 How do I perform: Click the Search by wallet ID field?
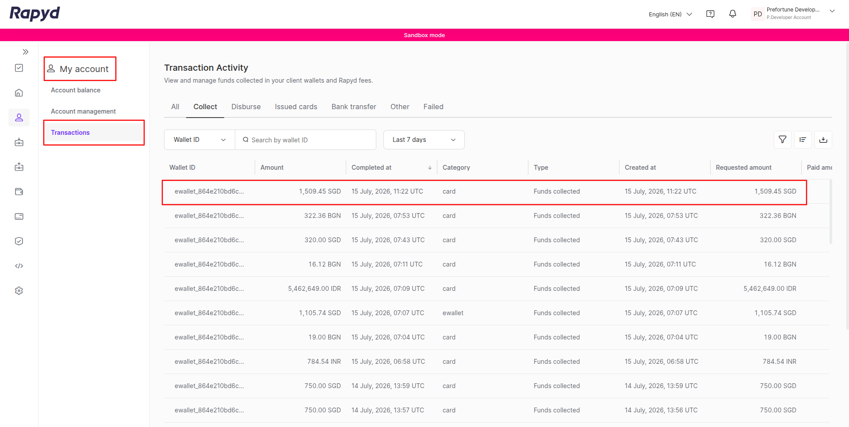click(x=306, y=140)
